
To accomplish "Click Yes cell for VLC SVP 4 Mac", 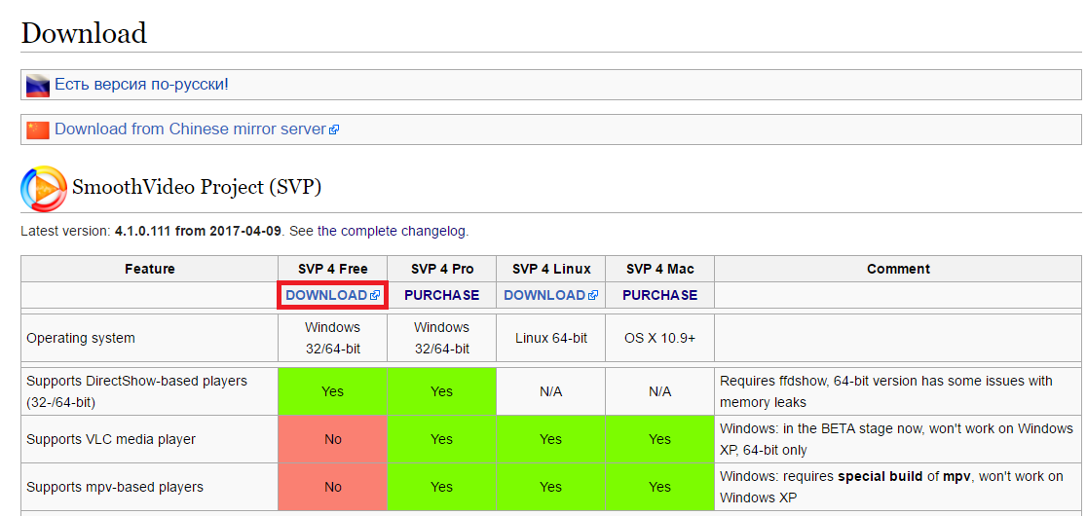I will (x=660, y=439).
